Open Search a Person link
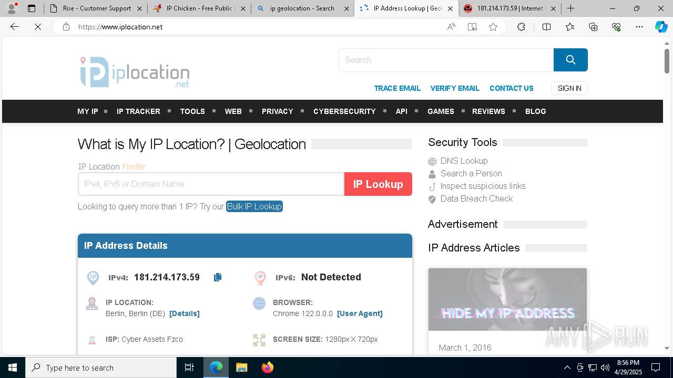This screenshot has height=378, width=673. [x=471, y=173]
